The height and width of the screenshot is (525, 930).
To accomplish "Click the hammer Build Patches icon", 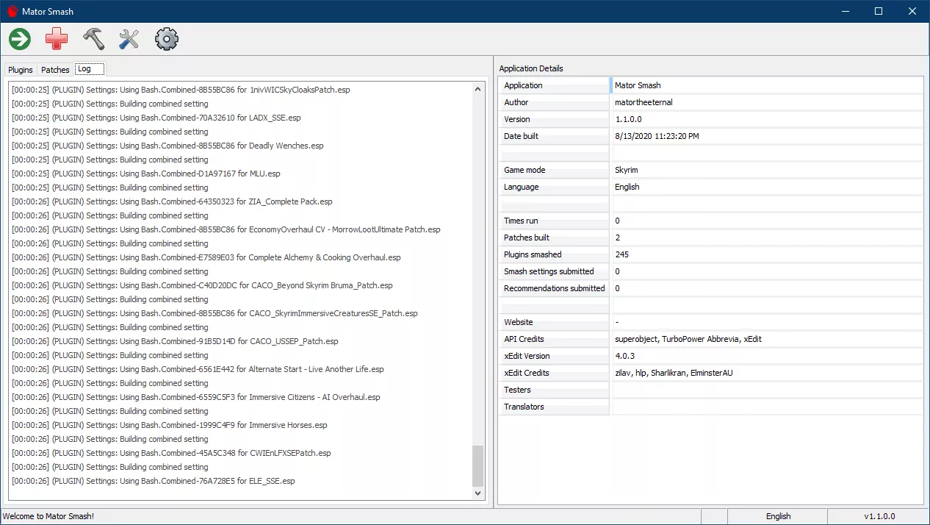I will [93, 39].
